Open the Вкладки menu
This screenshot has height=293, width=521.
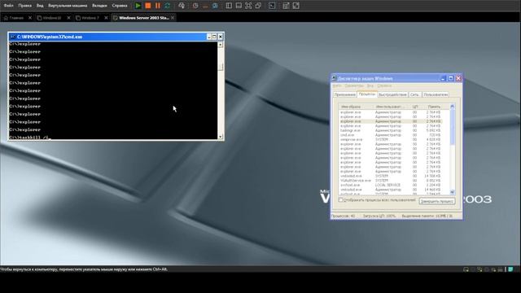(99, 6)
